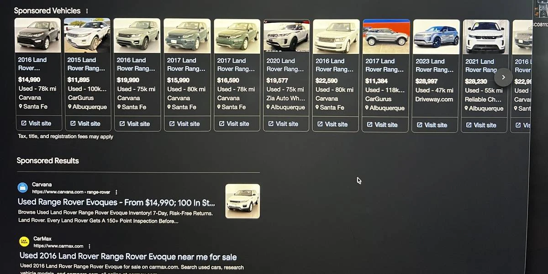The image size is (548, 274).
Task: Open 'Used Range Rover Evoques - From $14,990' link
Action: (x=116, y=202)
